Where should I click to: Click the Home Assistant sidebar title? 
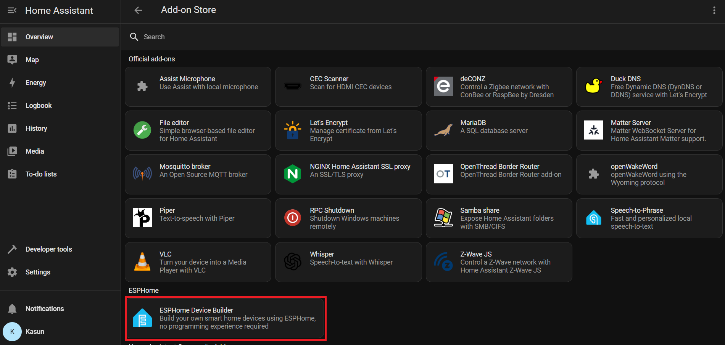59,10
